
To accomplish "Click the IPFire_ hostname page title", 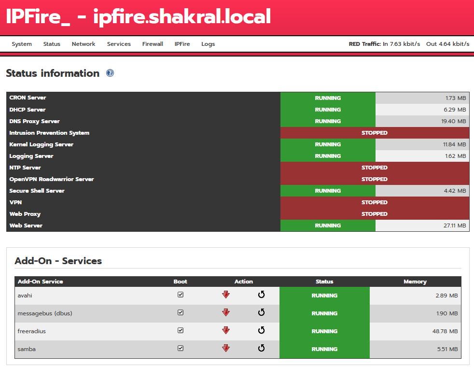I will (x=138, y=16).
